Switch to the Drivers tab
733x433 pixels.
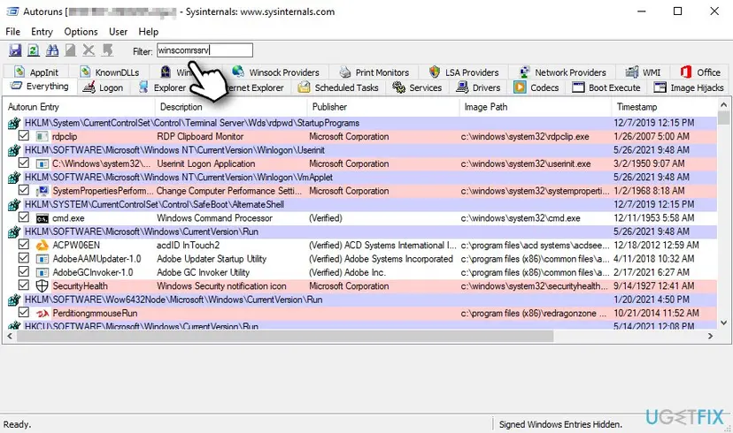[479, 87]
